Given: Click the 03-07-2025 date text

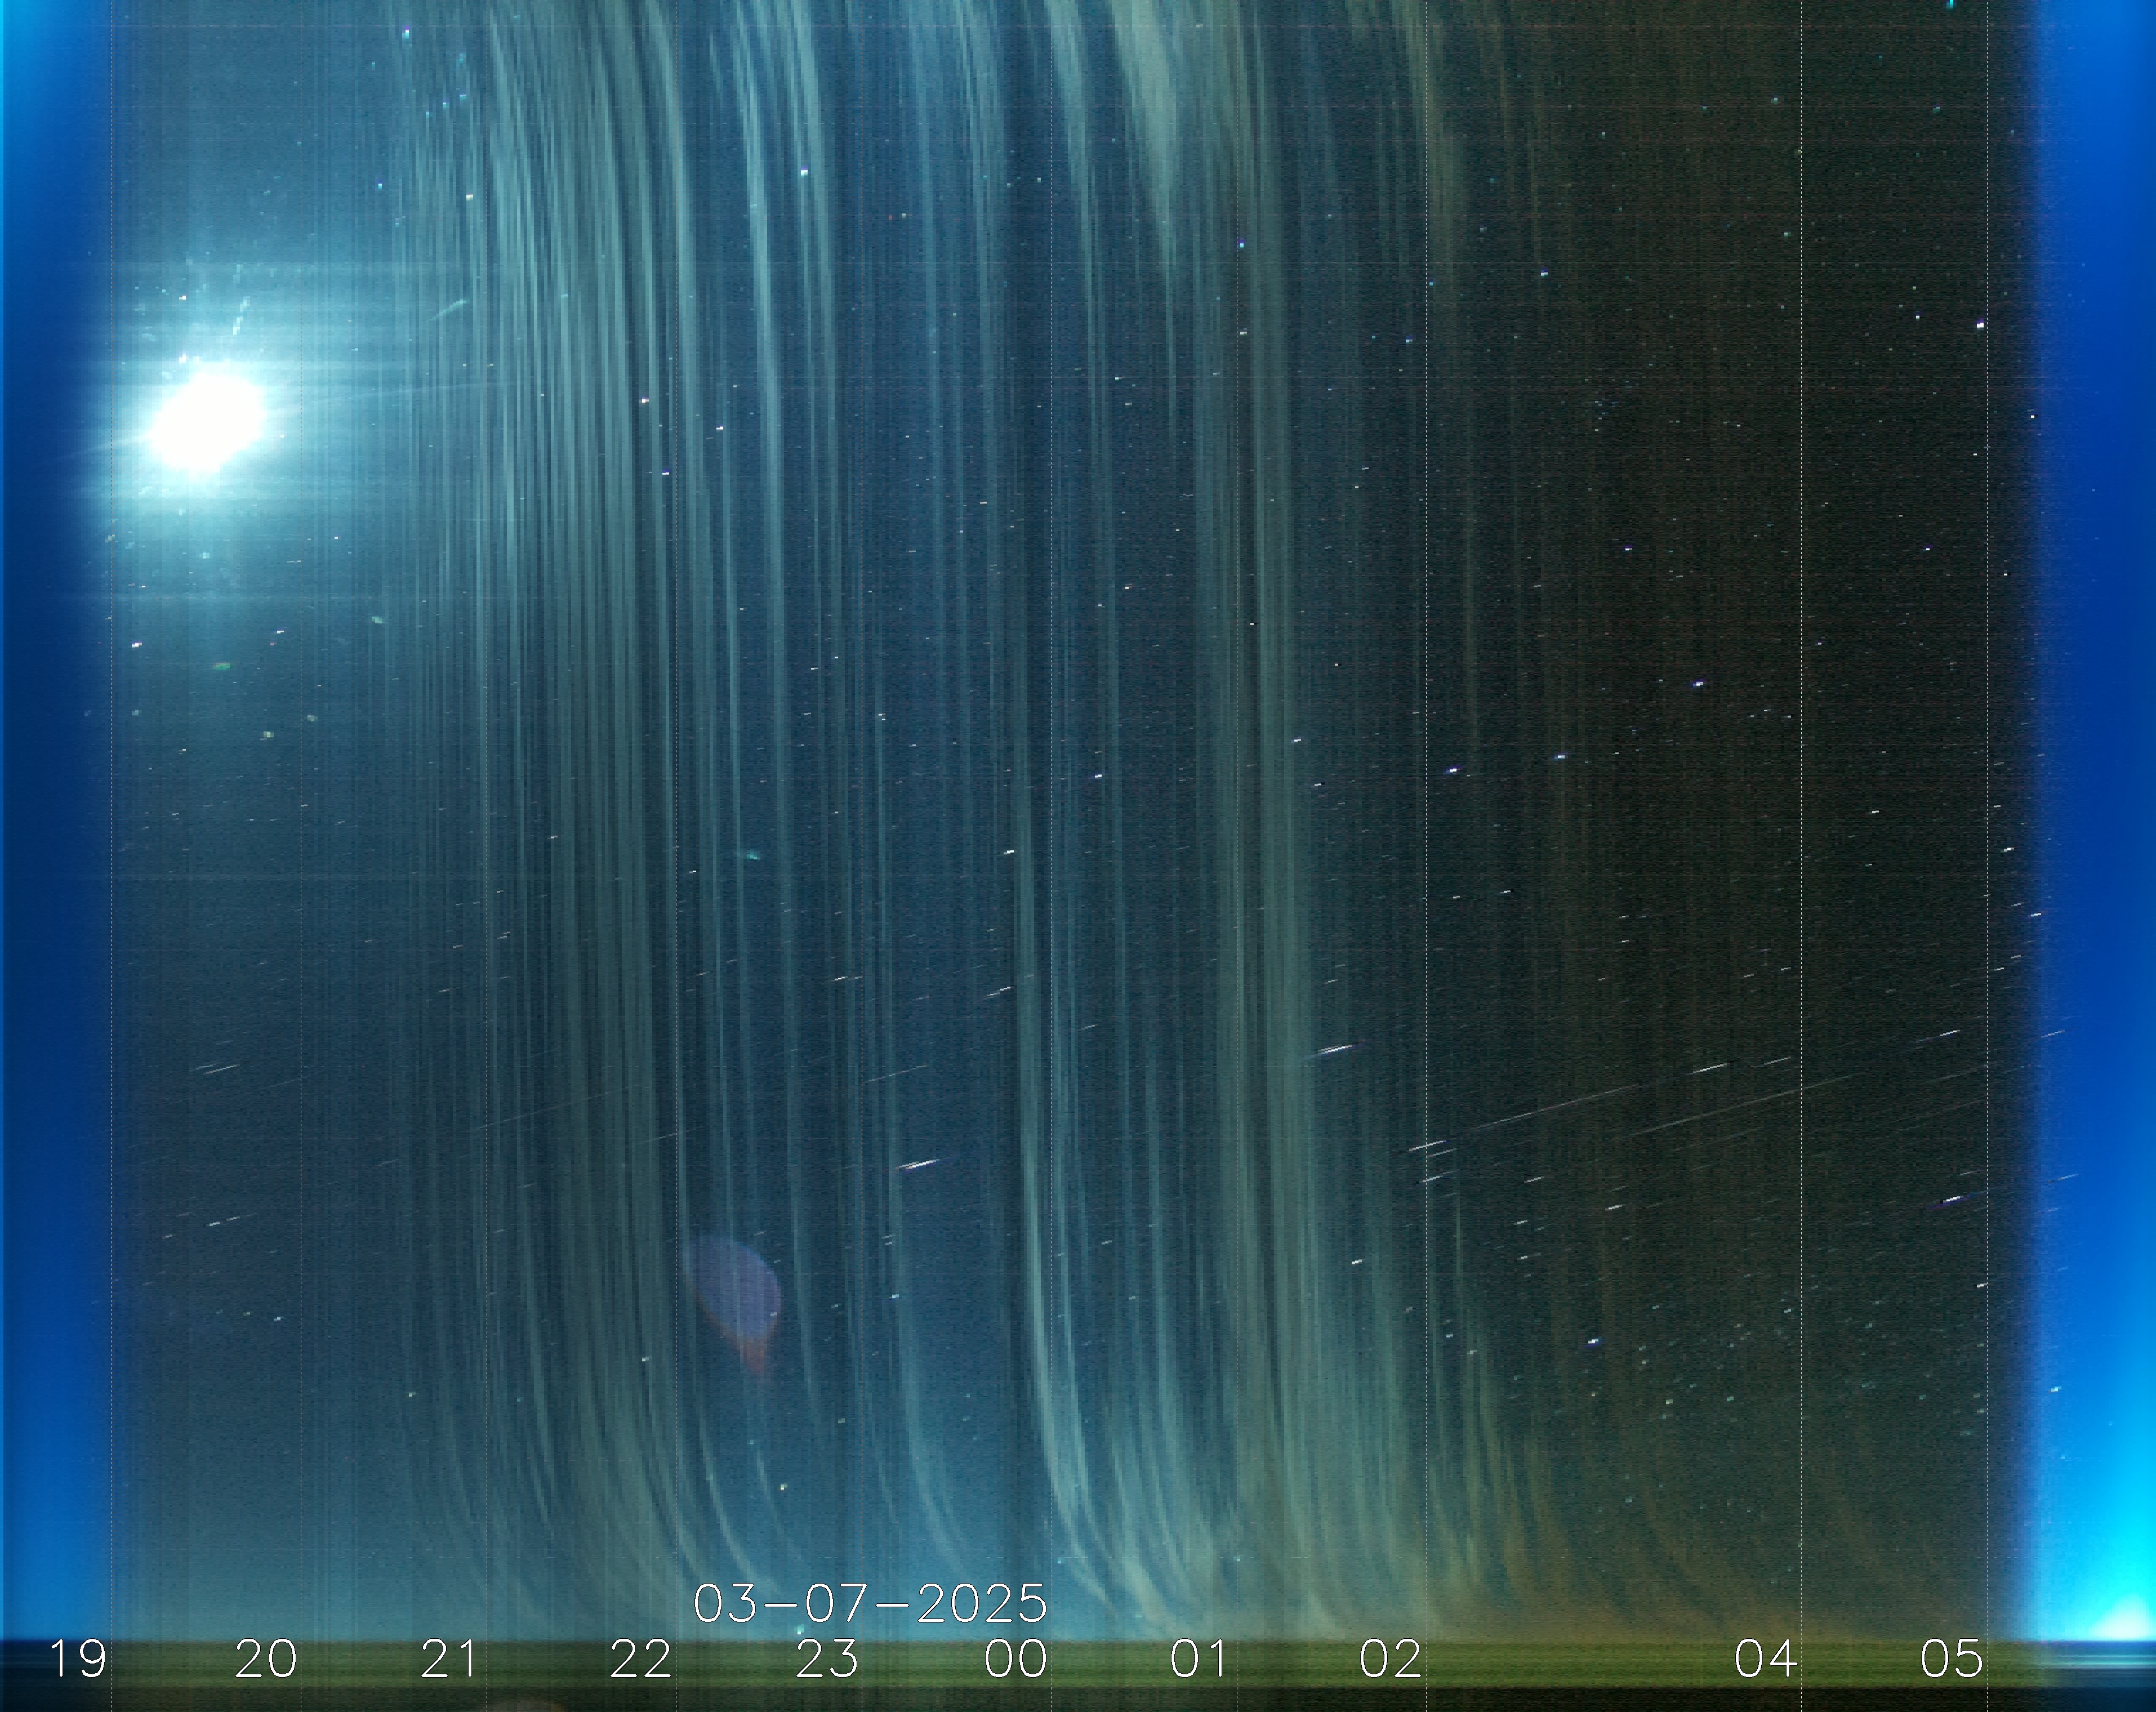Looking at the screenshot, I should (x=870, y=1604).
